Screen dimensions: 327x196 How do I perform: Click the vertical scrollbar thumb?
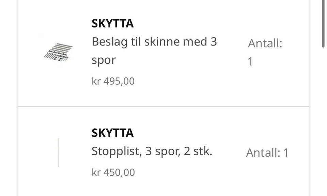(x=323, y=24)
